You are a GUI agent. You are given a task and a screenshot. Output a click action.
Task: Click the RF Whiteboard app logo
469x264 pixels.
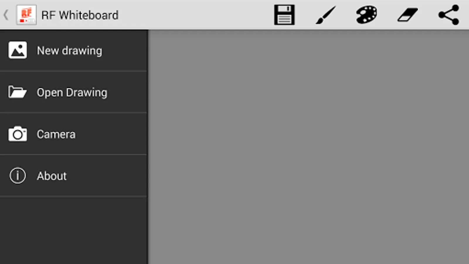26,15
